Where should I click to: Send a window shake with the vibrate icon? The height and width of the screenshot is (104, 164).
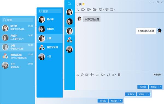[87, 75]
